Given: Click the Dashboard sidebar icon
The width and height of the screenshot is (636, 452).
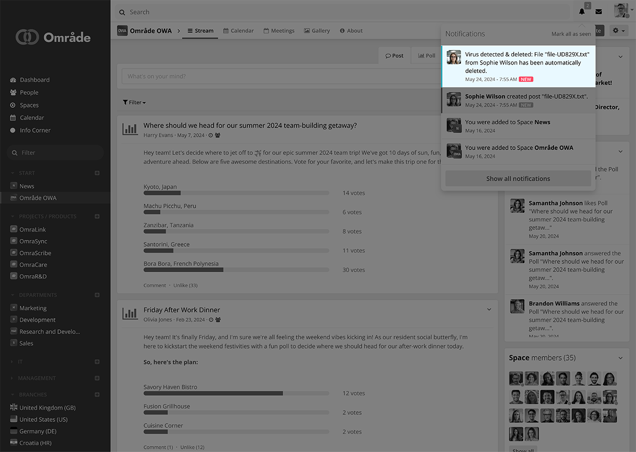Looking at the screenshot, I should pos(13,80).
